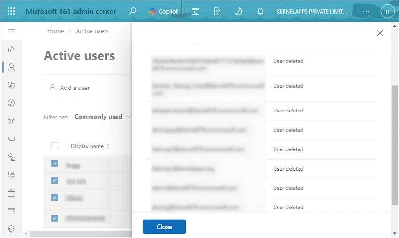Click the scroll down arrow on right

pos(394,233)
